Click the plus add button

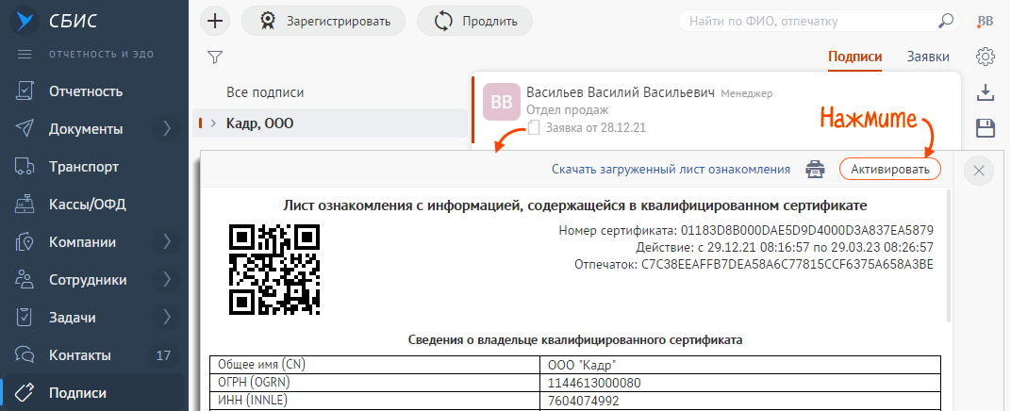215,22
